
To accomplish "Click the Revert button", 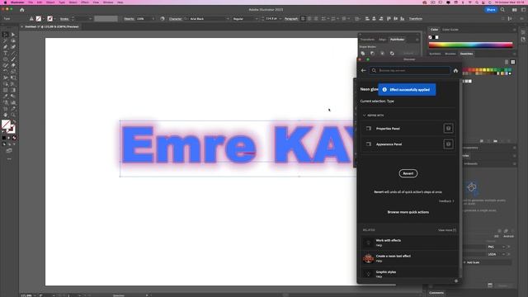I will tap(408, 173).
